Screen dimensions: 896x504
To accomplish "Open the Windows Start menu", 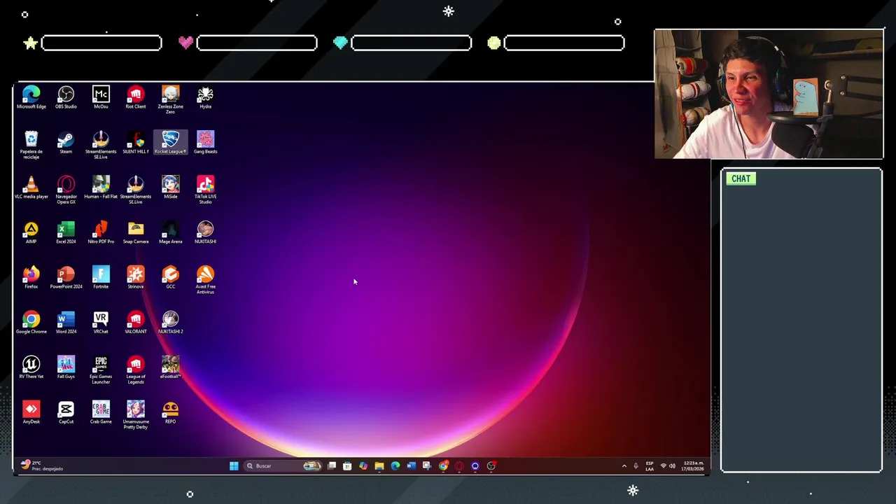I will coord(234,466).
